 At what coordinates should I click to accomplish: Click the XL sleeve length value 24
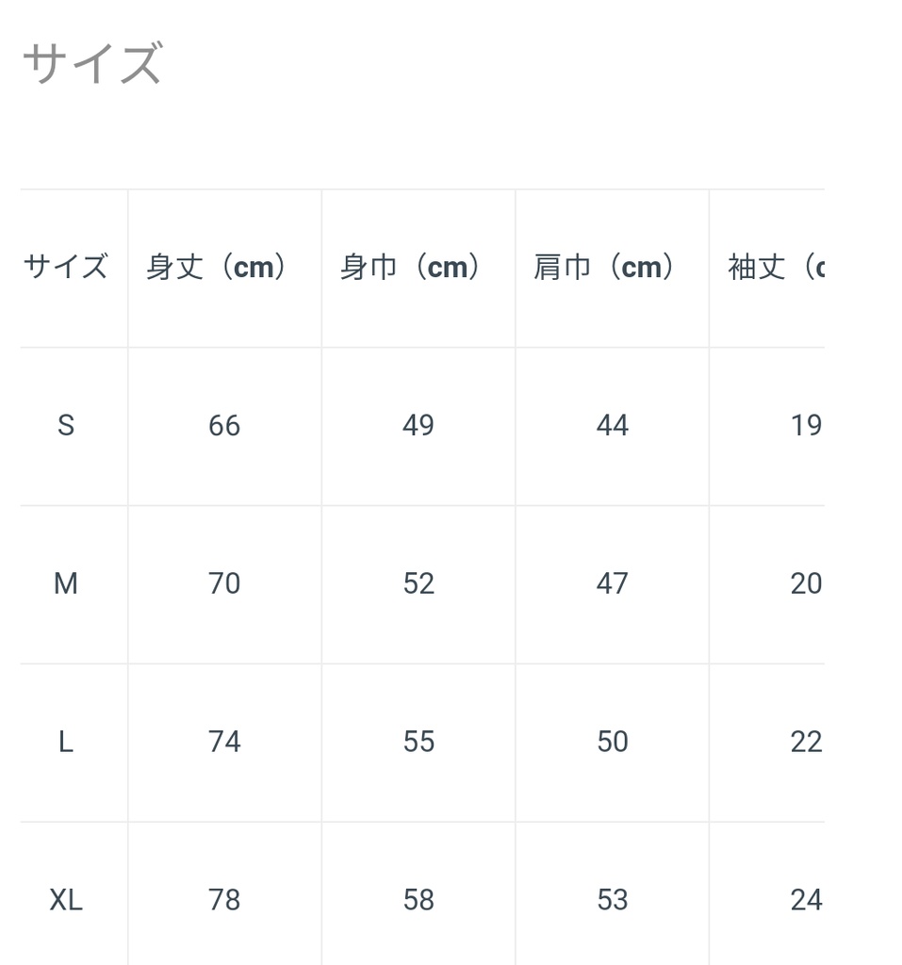pyautogui.click(x=806, y=901)
